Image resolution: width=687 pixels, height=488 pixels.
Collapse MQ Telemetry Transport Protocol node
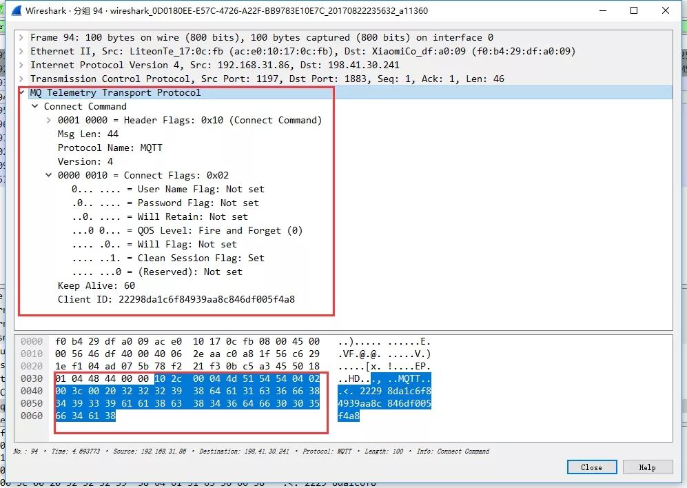[x=21, y=93]
